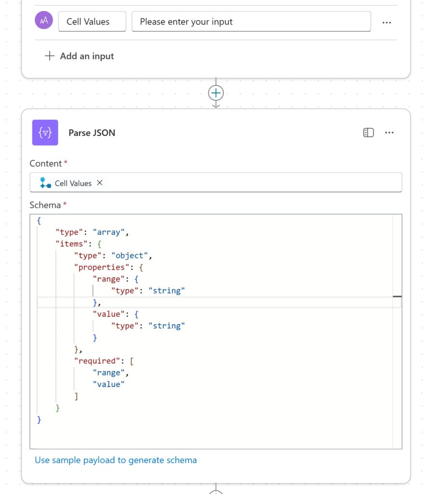
Task: Click the marker on the schema editor scrollbar
Action: click(397, 297)
